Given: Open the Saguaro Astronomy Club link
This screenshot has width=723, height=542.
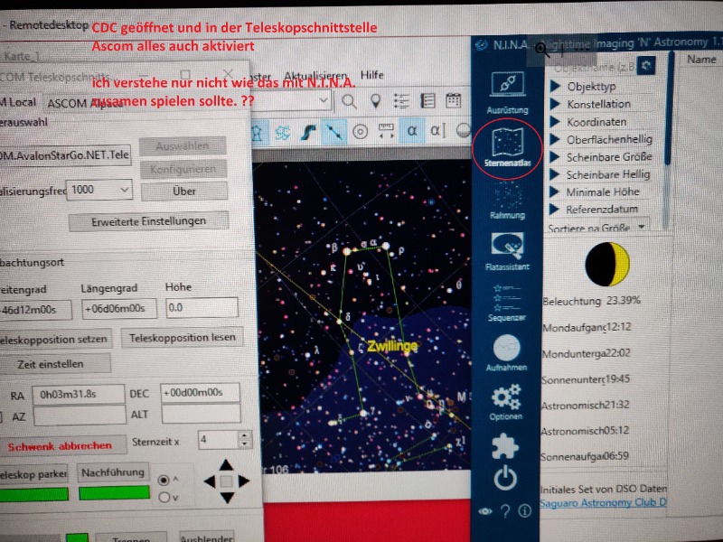Looking at the screenshot, I should click(603, 503).
